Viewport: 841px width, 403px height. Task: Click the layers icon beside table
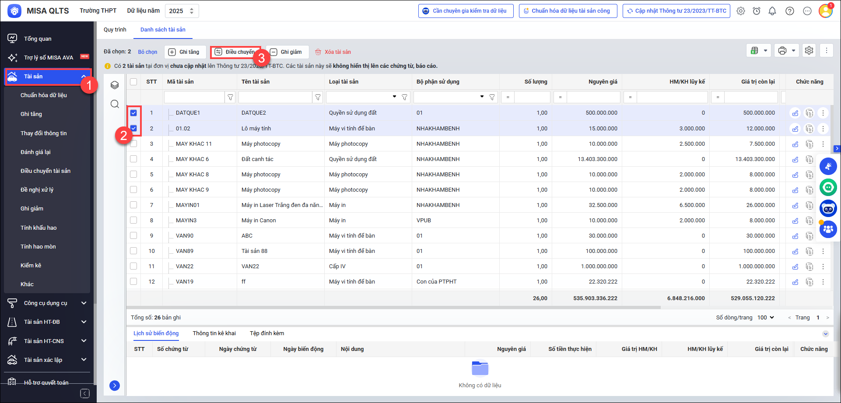coord(115,85)
